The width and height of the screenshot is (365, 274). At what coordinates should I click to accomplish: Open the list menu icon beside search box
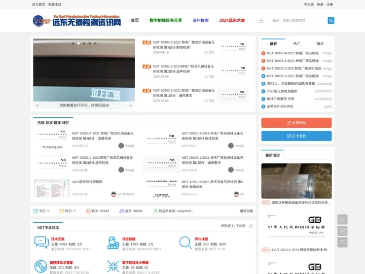pos(261,20)
